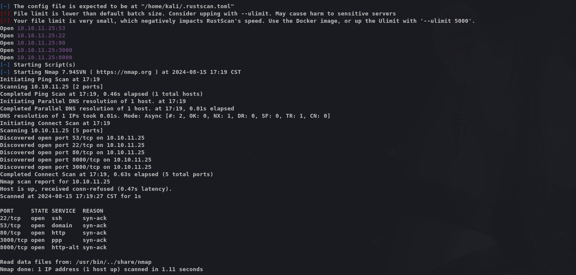Click the 3000/tcp ppp row

[x=53, y=240]
